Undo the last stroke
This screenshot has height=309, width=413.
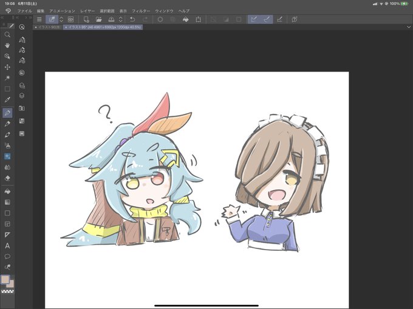pyautogui.click(x=132, y=19)
